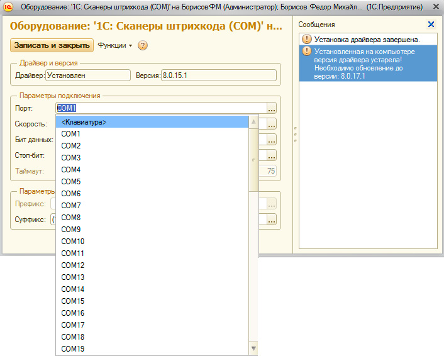444x356 pixels.
Task: Select port COM17 from list
Action: click(x=152, y=325)
